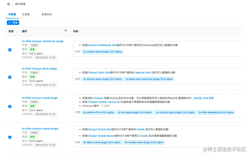Deselect the tis-flink-chunjun-oracle-plugin checkbox
The image size is (251, 157).
point(10,137)
